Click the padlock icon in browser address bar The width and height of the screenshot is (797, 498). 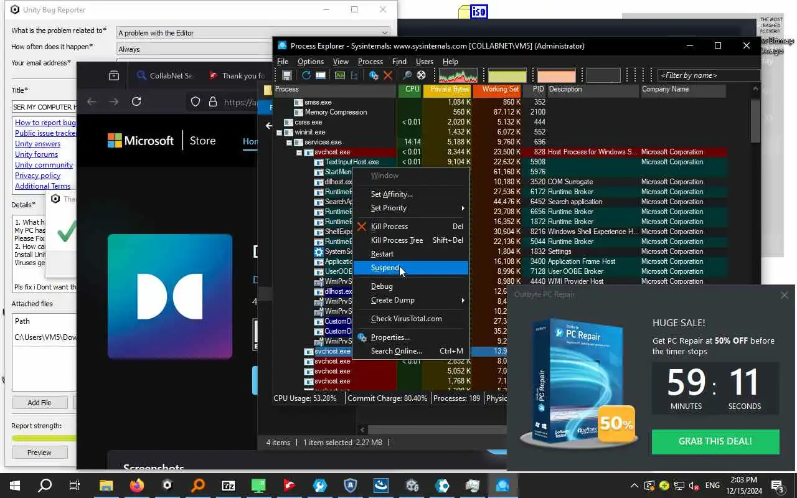point(212,101)
